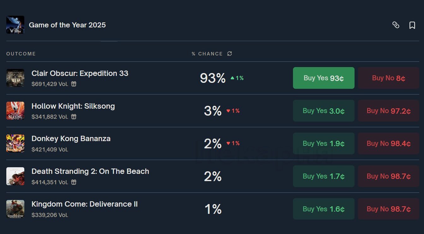Select the Donkey Kong Bananza outcome name
The width and height of the screenshot is (424, 234).
tap(71, 139)
